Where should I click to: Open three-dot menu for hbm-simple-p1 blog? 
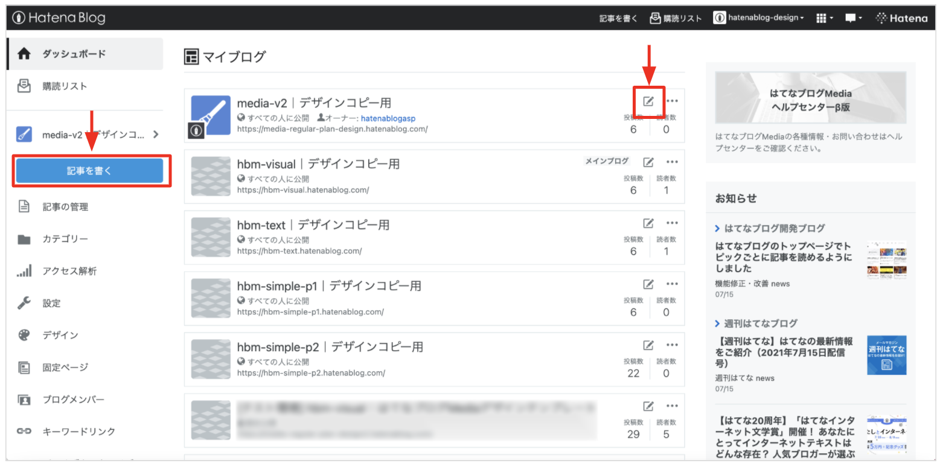672,284
